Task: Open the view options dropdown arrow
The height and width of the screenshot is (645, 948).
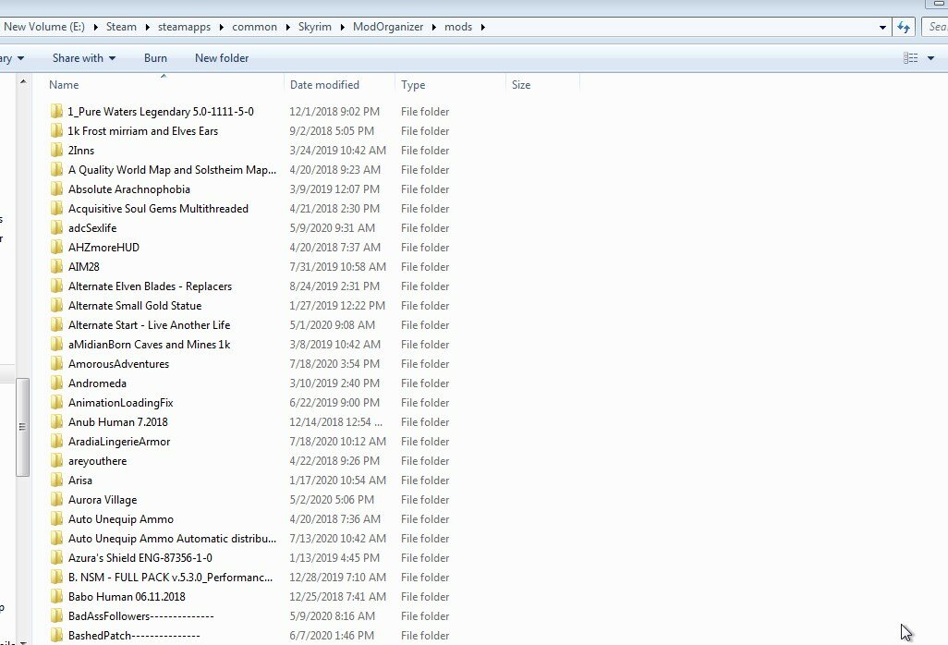Action: click(930, 58)
